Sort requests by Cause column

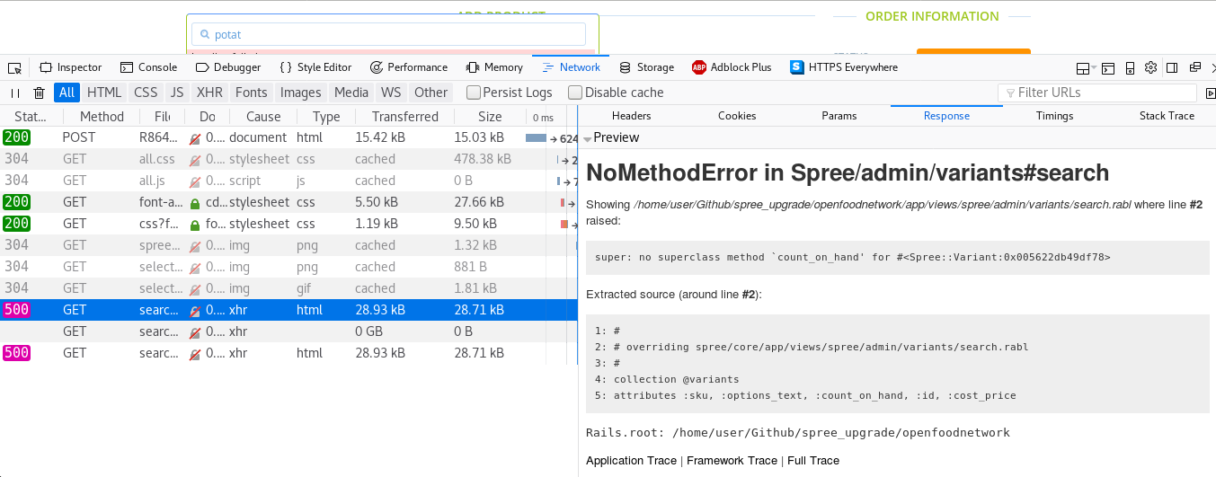pyautogui.click(x=263, y=117)
